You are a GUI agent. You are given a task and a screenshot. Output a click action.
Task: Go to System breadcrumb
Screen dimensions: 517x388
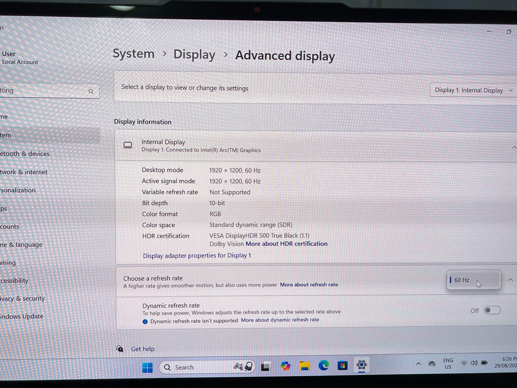134,53
